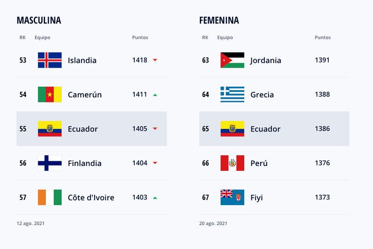Click the Iceland flag icon
Image resolution: width=373 pixels, height=249 pixels.
[50, 60]
